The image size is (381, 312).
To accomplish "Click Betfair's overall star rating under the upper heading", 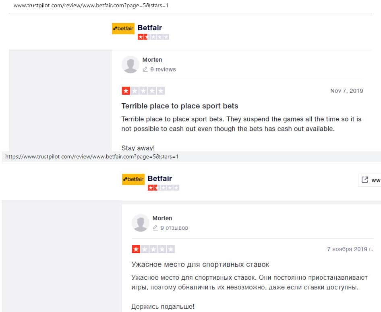I will coord(153,37).
